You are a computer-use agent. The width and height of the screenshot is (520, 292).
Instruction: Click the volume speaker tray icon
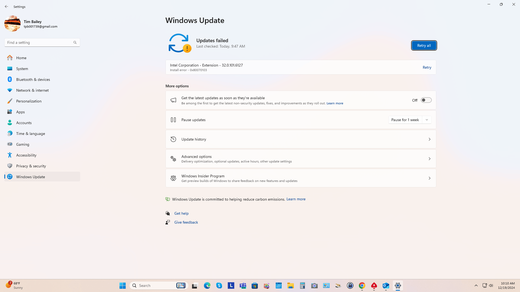[491, 286]
